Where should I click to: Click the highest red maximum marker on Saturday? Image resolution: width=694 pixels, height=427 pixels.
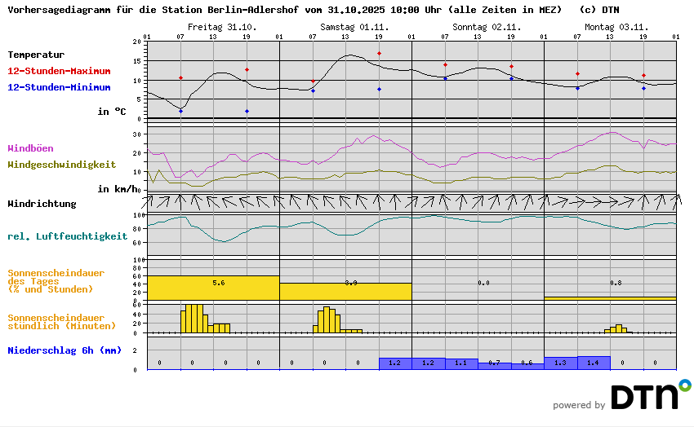(x=379, y=54)
